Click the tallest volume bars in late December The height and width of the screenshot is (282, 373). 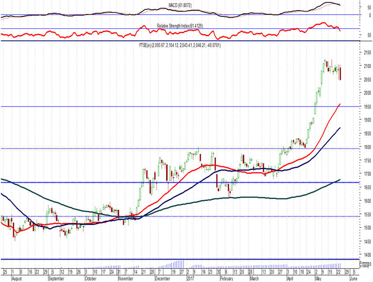click(x=180, y=264)
